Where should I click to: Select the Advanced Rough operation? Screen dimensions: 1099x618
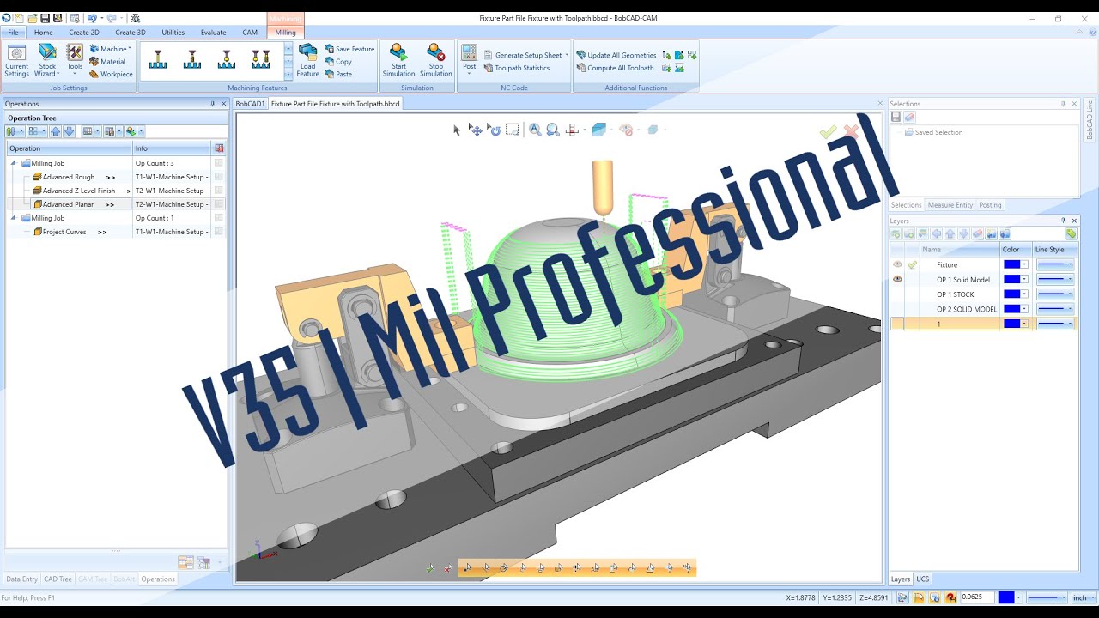[x=69, y=177]
